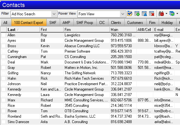180x125 pixels.
Task: Sort by the Alt#/Cell column header
Action: click(x=145, y=30)
